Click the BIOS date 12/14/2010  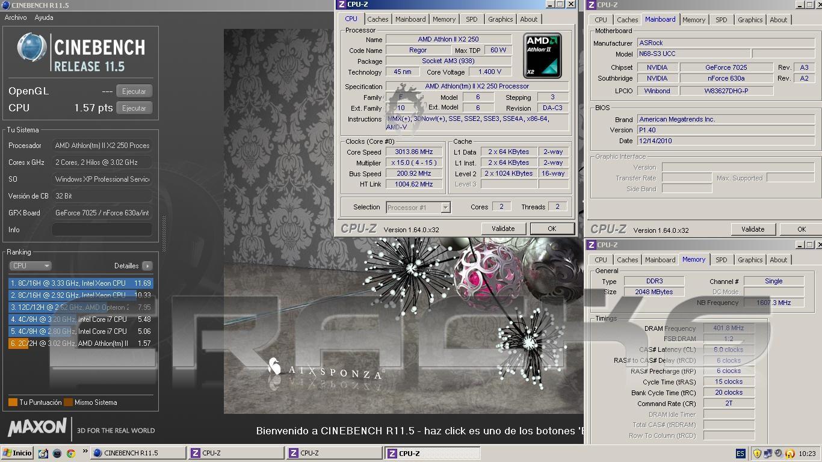pos(726,141)
